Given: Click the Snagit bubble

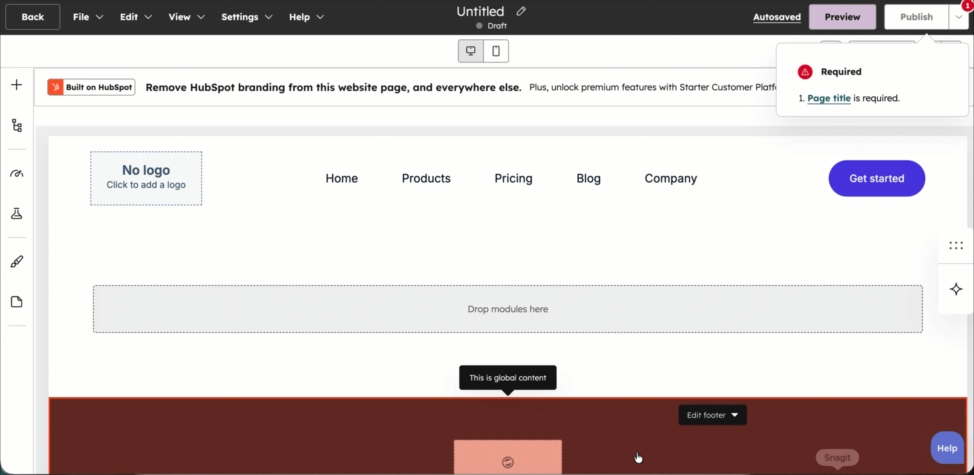Looking at the screenshot, I should [x=837, y=458].
